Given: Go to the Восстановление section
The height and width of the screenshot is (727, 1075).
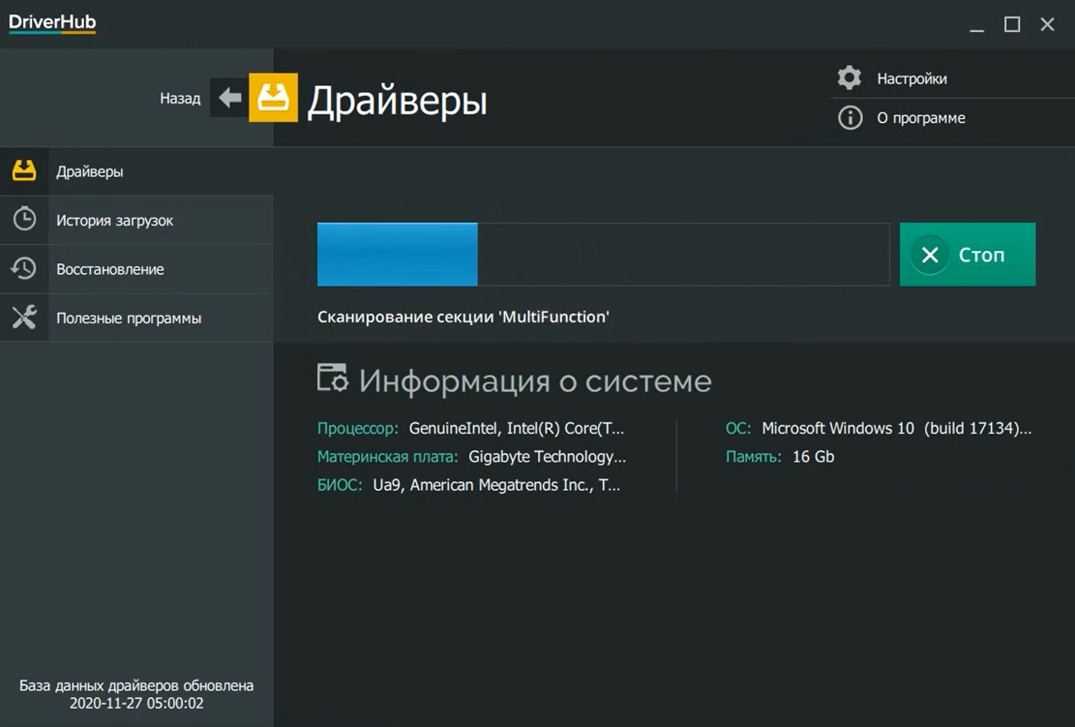Looking at the screenshot, I should tap(110, 269).
